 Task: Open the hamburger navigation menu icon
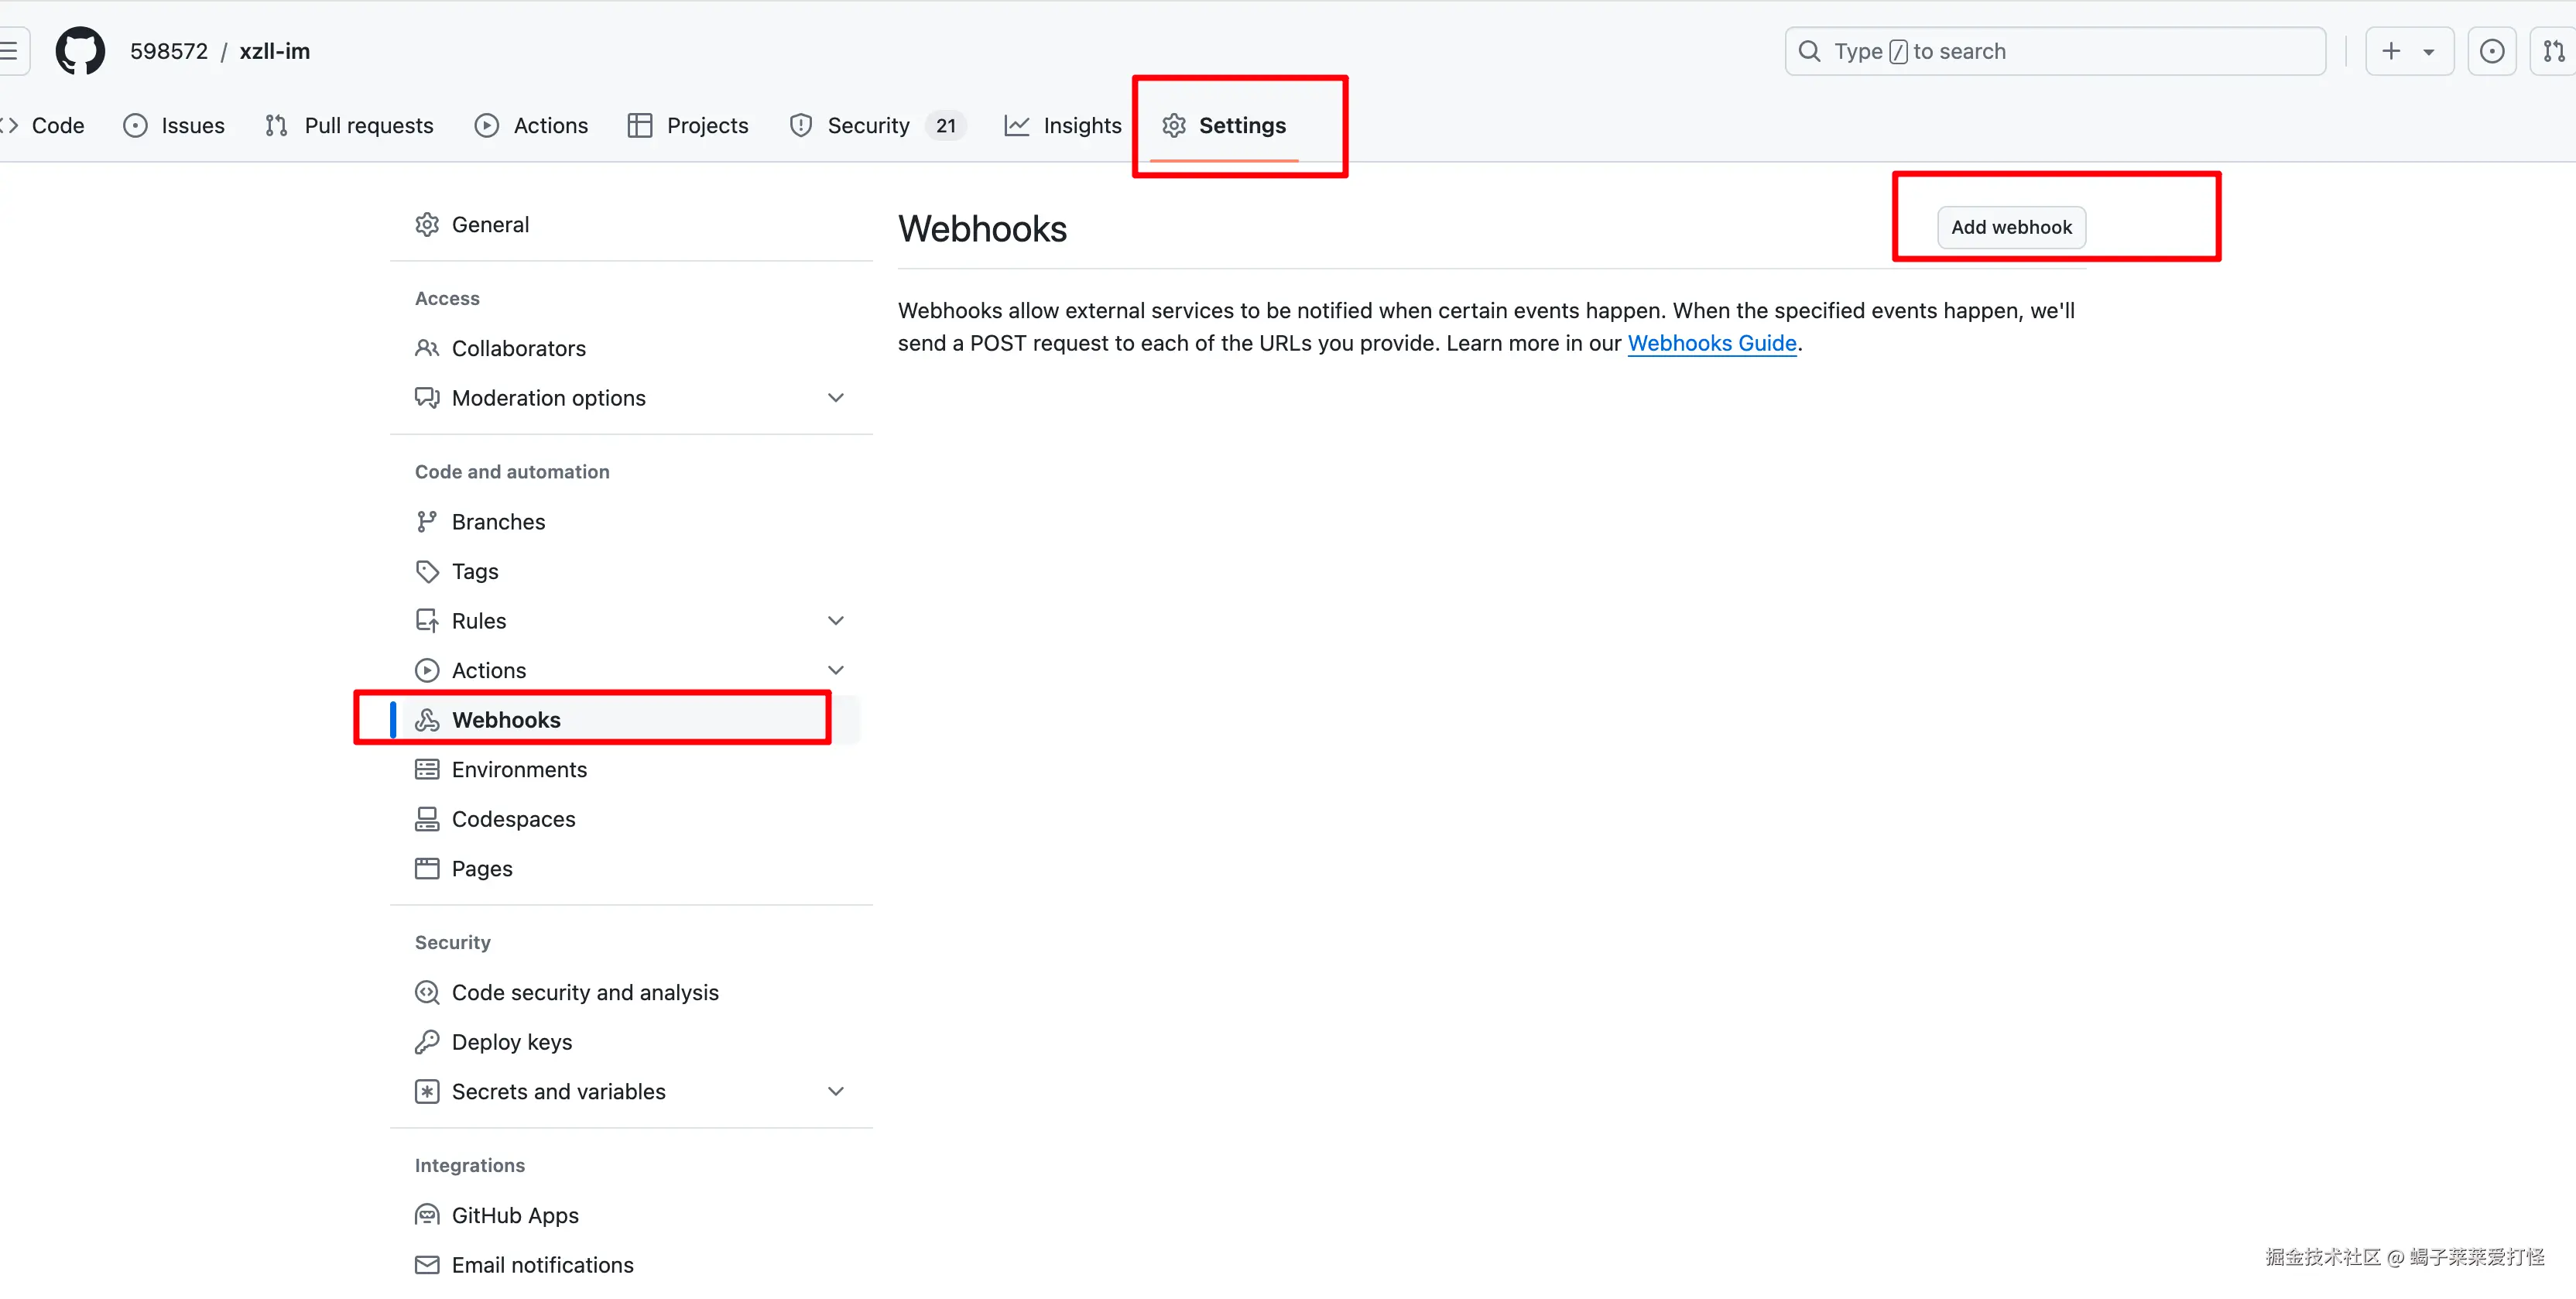coord(10,51)
